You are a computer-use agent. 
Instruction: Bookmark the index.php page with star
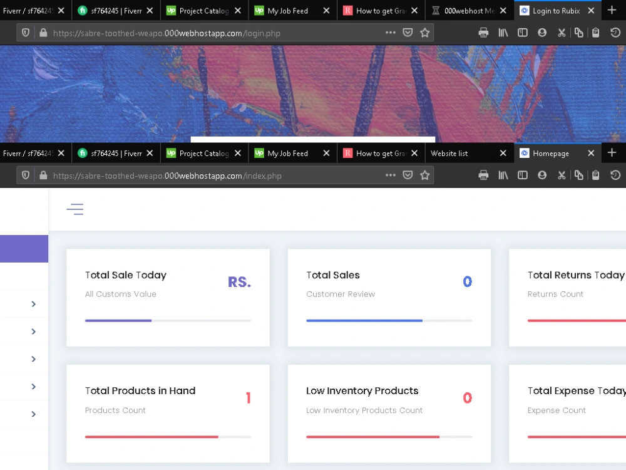pos(425,175)
